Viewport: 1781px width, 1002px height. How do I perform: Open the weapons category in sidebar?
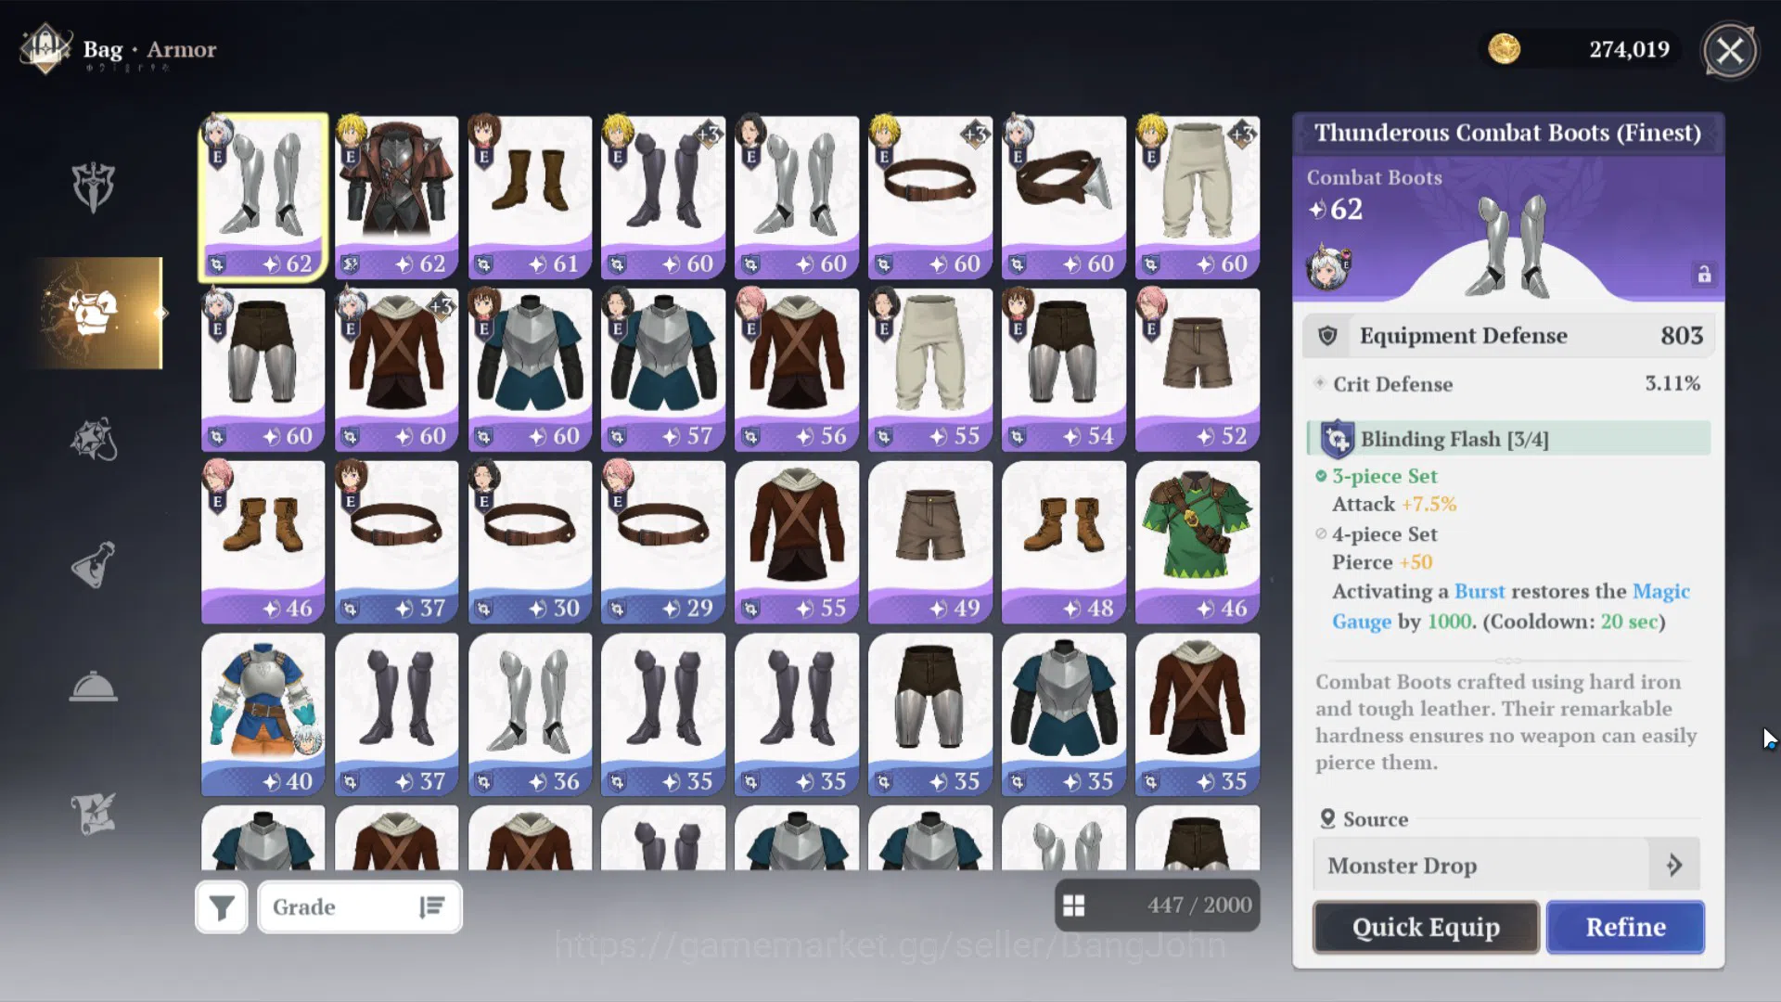(94, 187)
